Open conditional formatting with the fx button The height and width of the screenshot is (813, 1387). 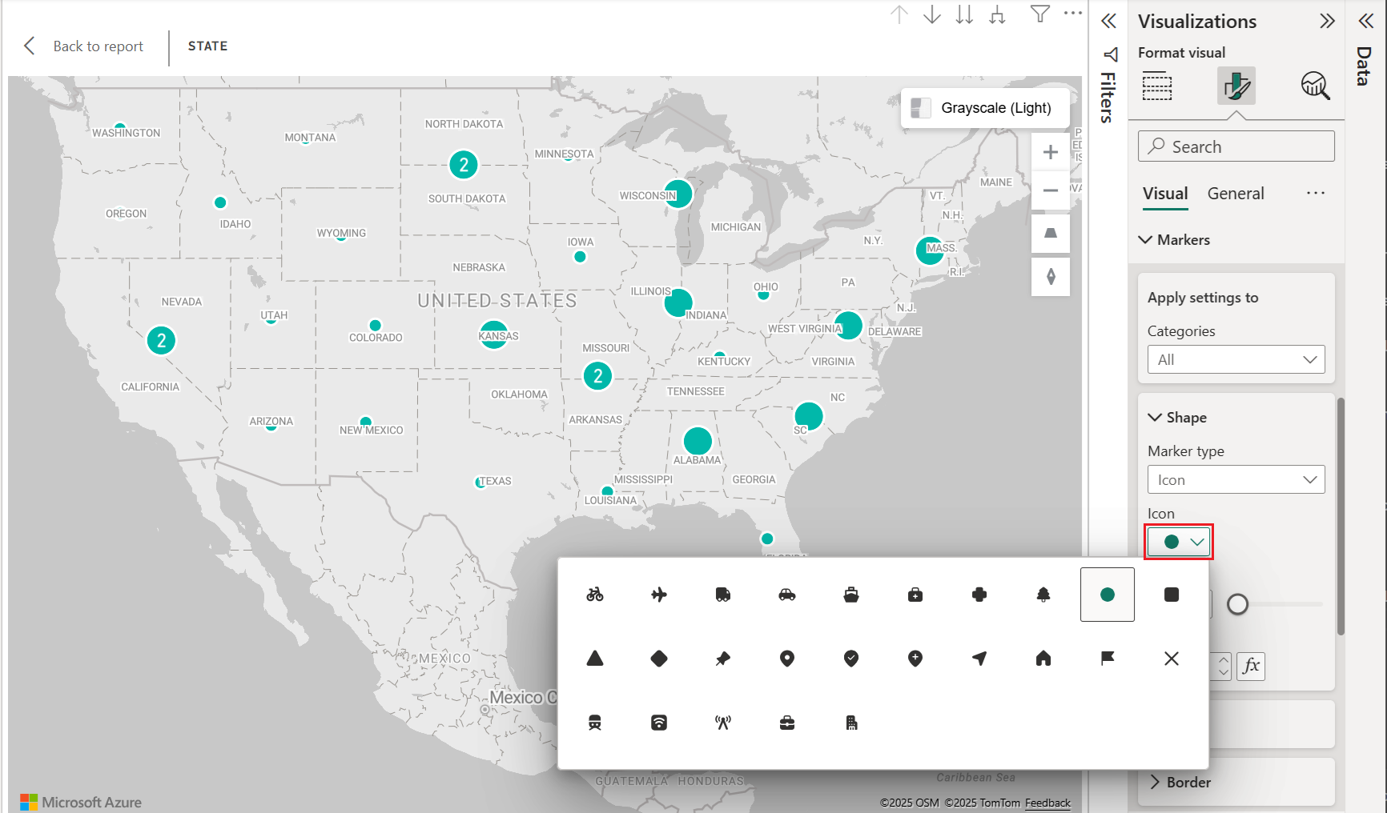[x=1250, y=666]
